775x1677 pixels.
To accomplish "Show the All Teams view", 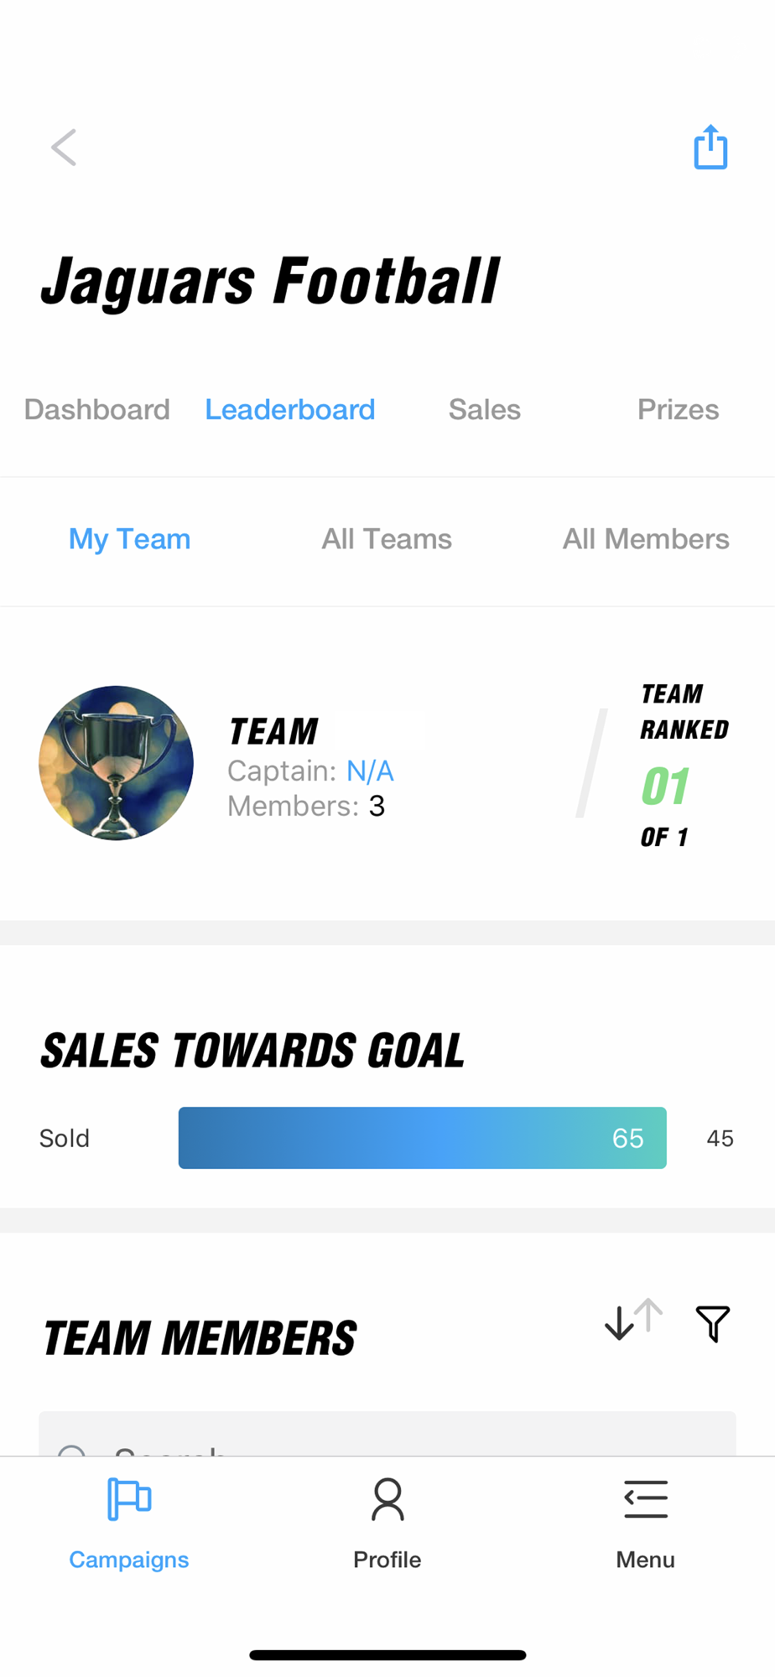I will (387, 539).
